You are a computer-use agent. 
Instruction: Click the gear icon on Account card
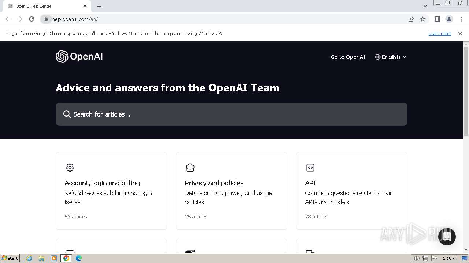[70, 168]
